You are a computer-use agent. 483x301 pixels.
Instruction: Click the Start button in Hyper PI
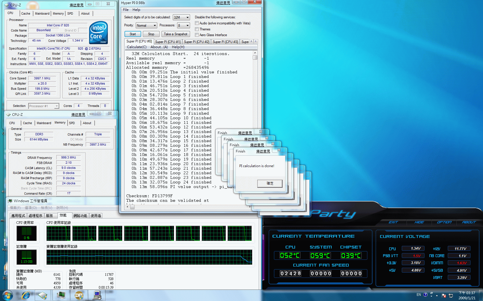[133, 34]
